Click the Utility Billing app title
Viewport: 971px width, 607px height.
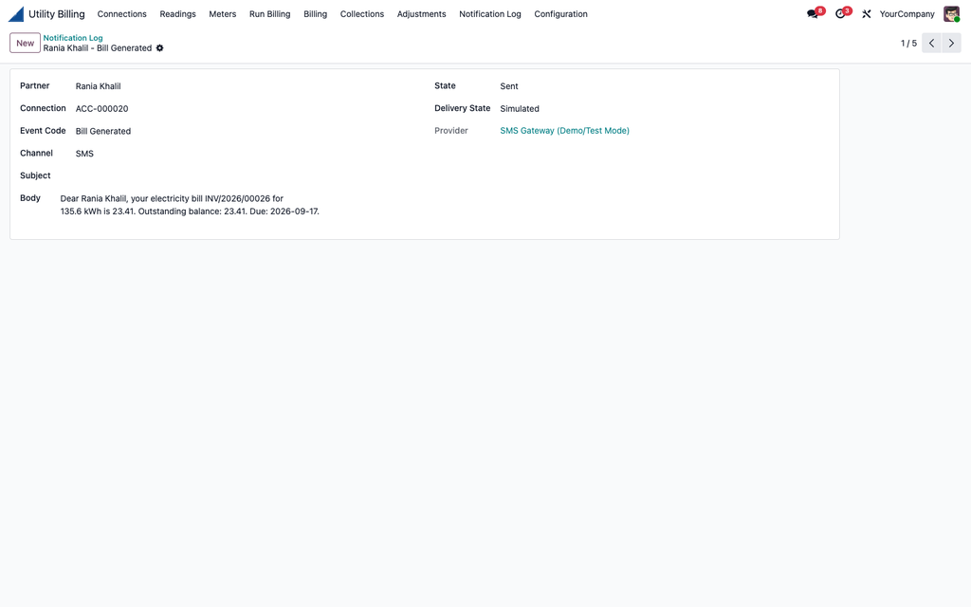tap(56, 13)
